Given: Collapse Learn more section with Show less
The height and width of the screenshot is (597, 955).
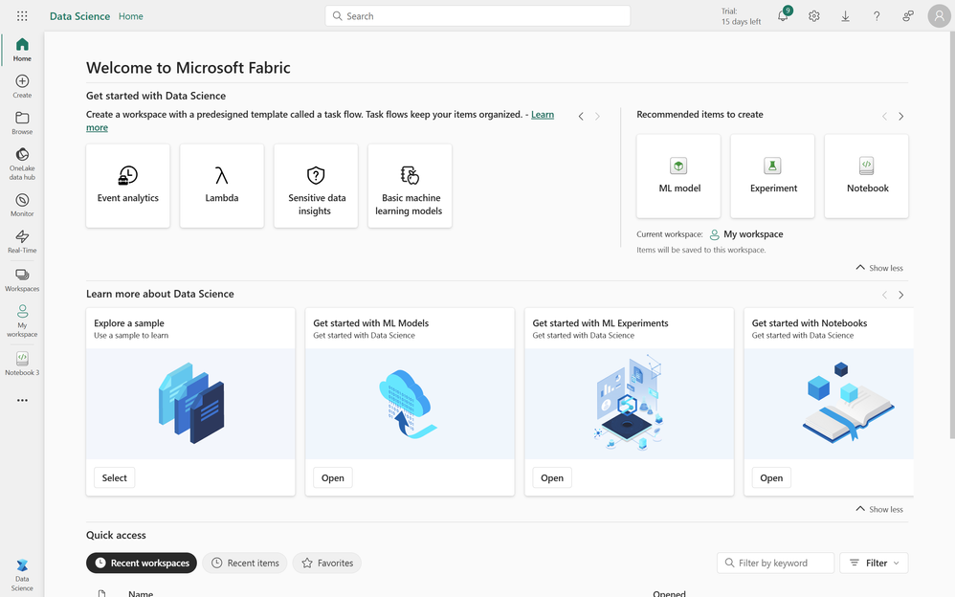Looking at the screenshot, I should tap(879, 509).
